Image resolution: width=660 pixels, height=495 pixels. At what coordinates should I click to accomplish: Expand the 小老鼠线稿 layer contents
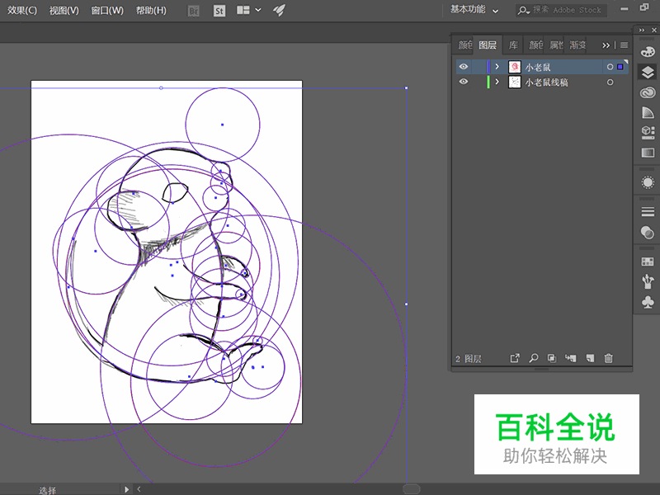pos(496,82)
